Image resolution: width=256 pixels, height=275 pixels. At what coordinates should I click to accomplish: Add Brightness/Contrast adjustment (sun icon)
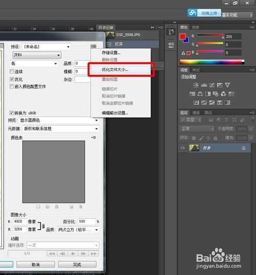click(196, 85)
